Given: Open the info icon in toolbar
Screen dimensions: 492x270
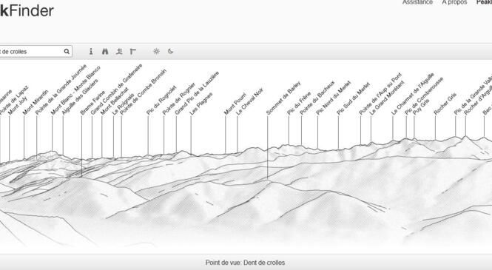Looking at the screenshot, I should tap(91, 52).
